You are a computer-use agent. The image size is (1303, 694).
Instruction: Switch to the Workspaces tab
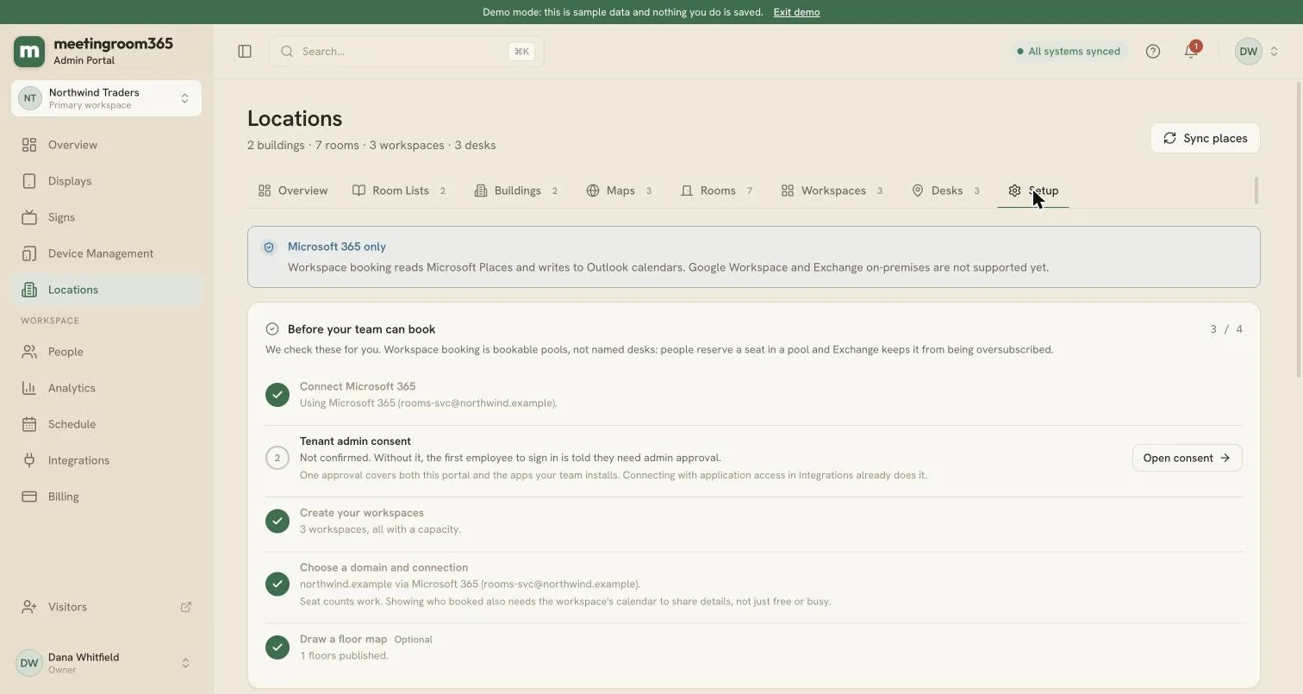[832, 191]
